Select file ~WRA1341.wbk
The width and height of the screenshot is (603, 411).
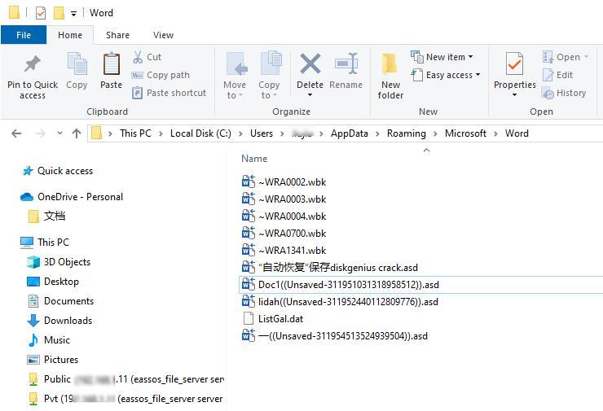point(284,251)
